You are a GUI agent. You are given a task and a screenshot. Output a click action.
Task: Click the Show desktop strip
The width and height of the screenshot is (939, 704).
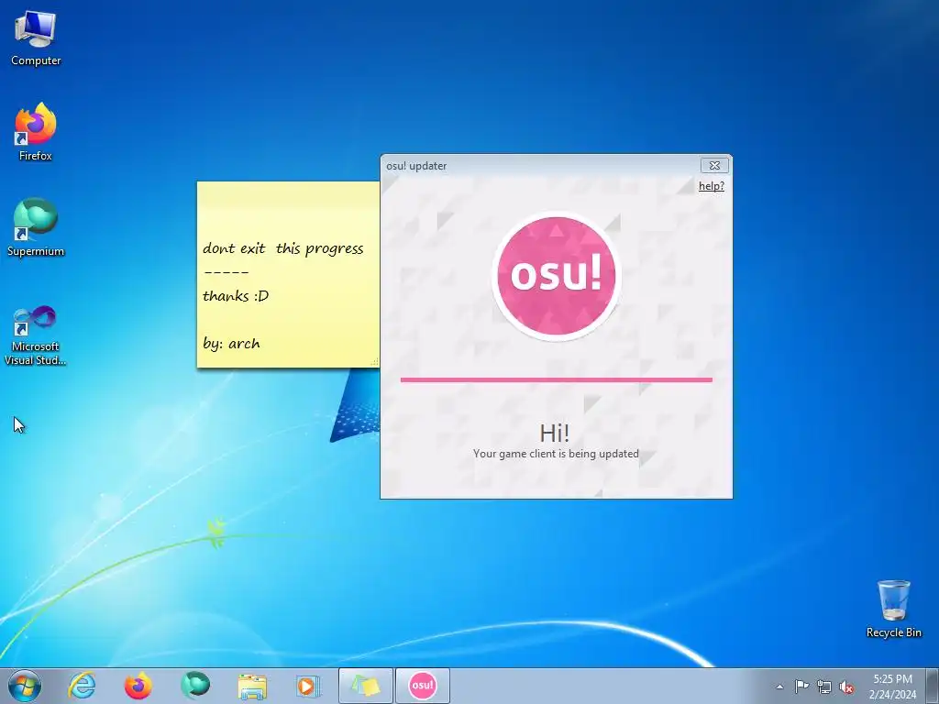click(x=932, y=686)
